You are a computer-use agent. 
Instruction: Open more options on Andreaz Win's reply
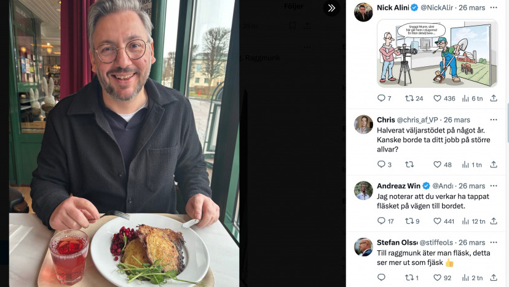tap(494, 186)
